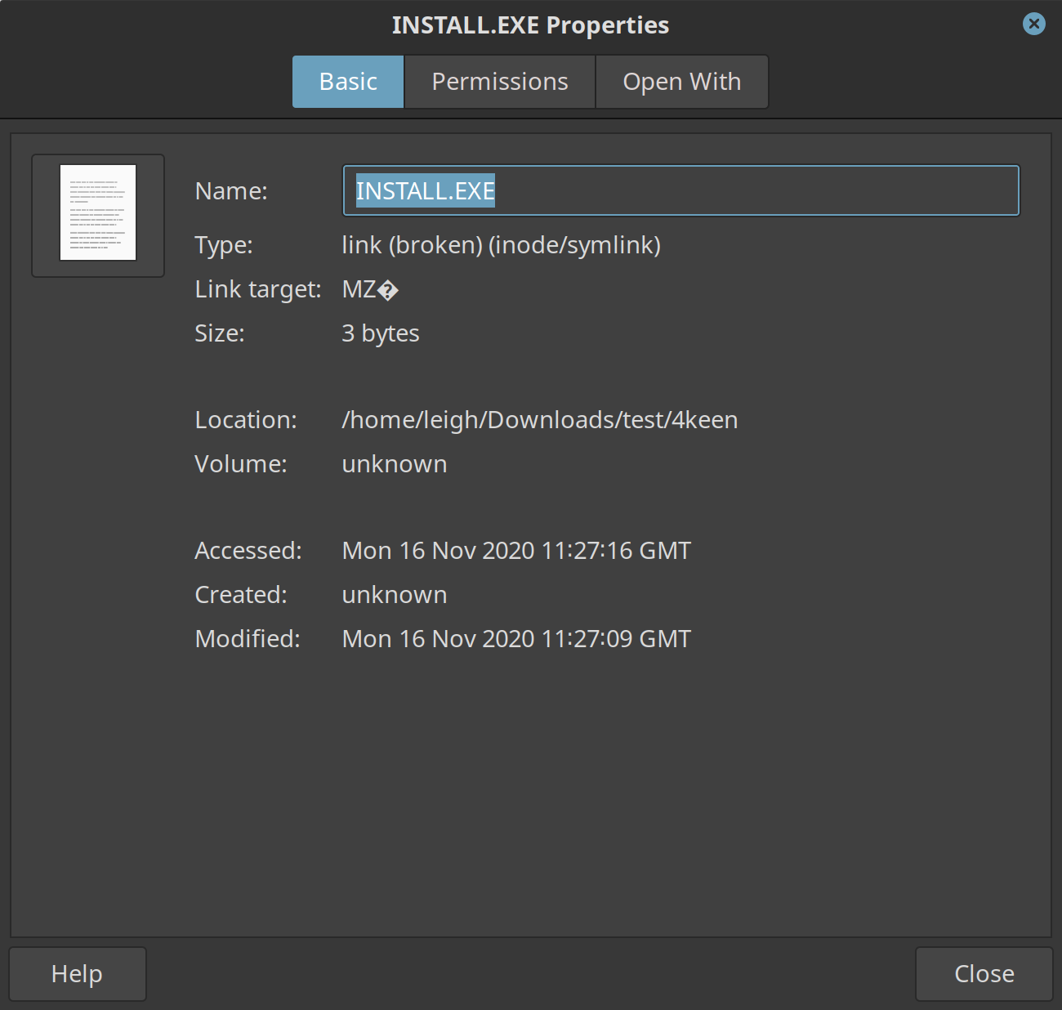Select the location path /home/leigh/Downloads/test/4keen
The image size is (1062, 1010).
(x=539, y=420)
